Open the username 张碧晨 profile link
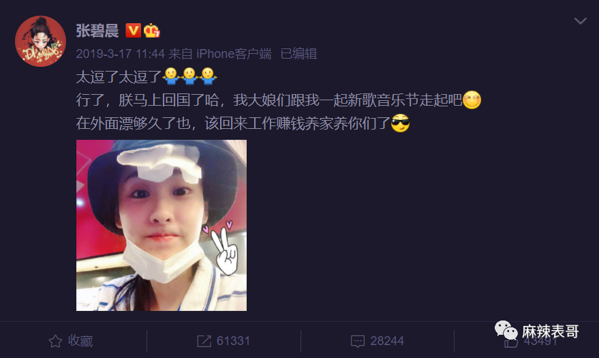The height and width of the screenshot is (358, 599). (x=97, y=31)
